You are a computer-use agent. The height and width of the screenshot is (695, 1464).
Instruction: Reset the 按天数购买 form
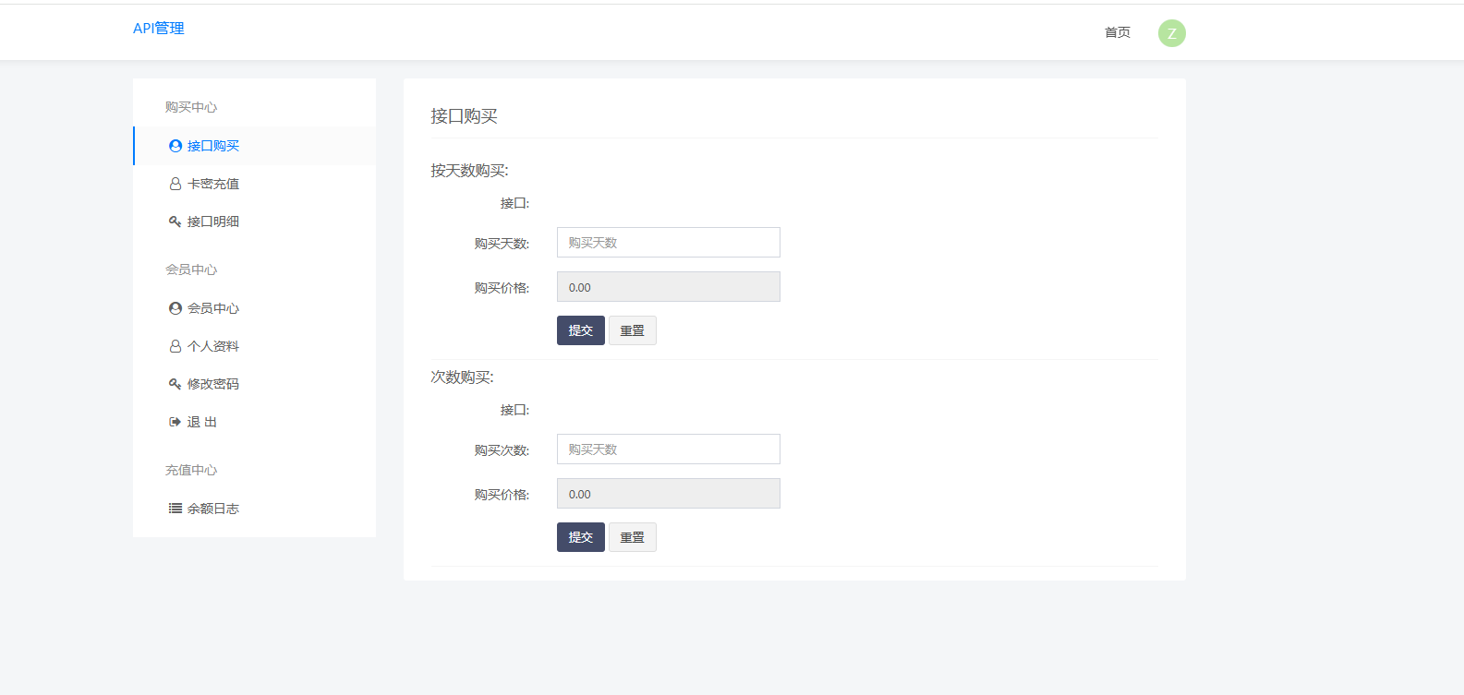632,330
